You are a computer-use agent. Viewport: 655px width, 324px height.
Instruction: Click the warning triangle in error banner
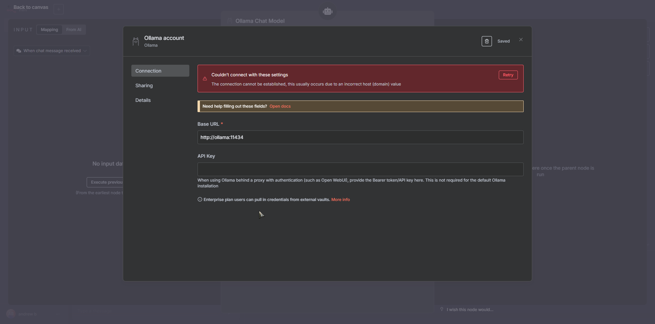tap(205, 79)
